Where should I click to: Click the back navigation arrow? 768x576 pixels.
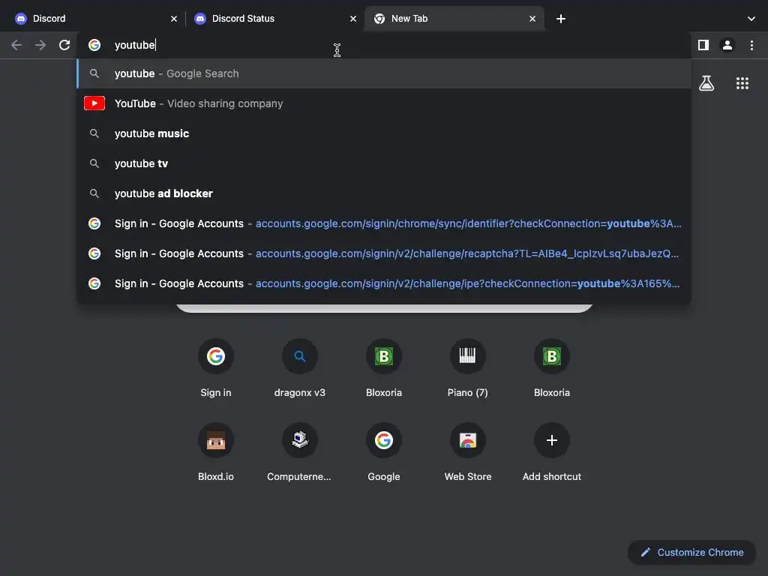click(16, 45)
